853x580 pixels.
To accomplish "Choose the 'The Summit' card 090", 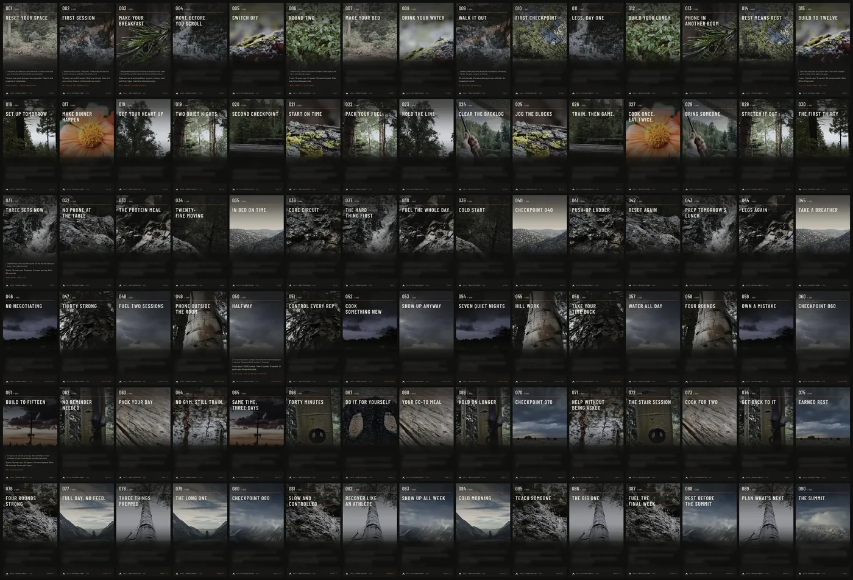I will click(823, 531).
